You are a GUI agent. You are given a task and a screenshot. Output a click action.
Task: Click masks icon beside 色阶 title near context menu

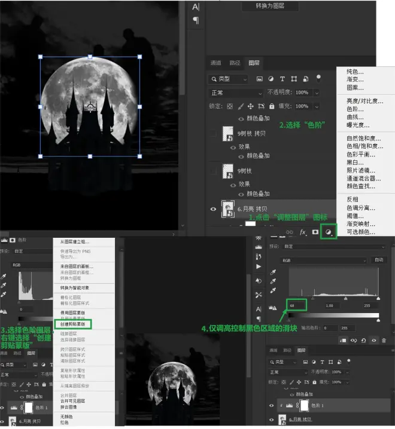pyautogui.click(x=13, y=240)
